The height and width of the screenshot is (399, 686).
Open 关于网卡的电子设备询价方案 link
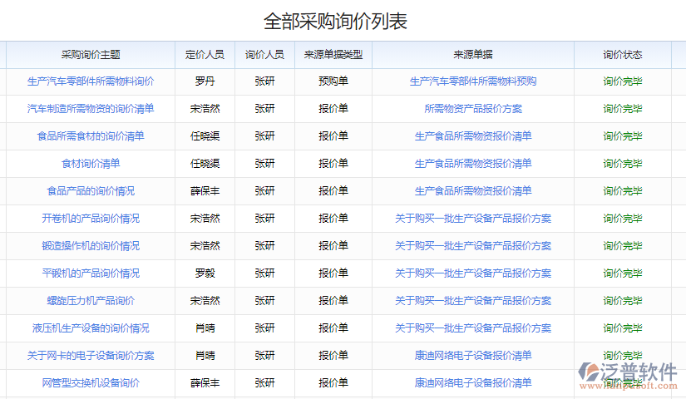point(91,356)
